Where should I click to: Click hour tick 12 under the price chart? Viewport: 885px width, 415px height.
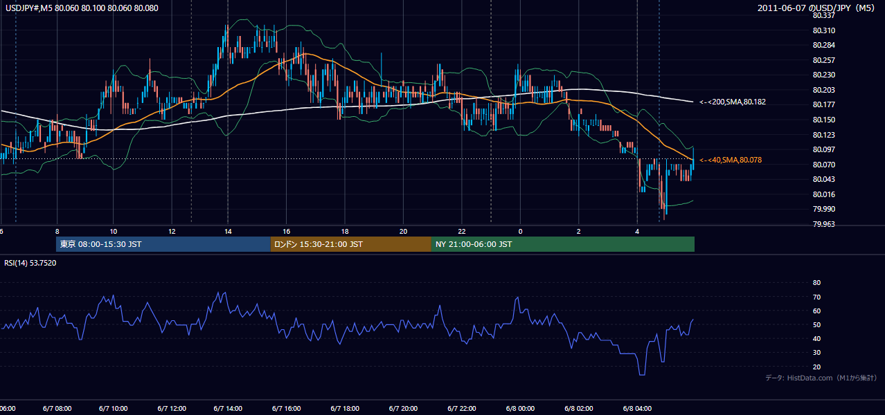[x=172, y=231]
